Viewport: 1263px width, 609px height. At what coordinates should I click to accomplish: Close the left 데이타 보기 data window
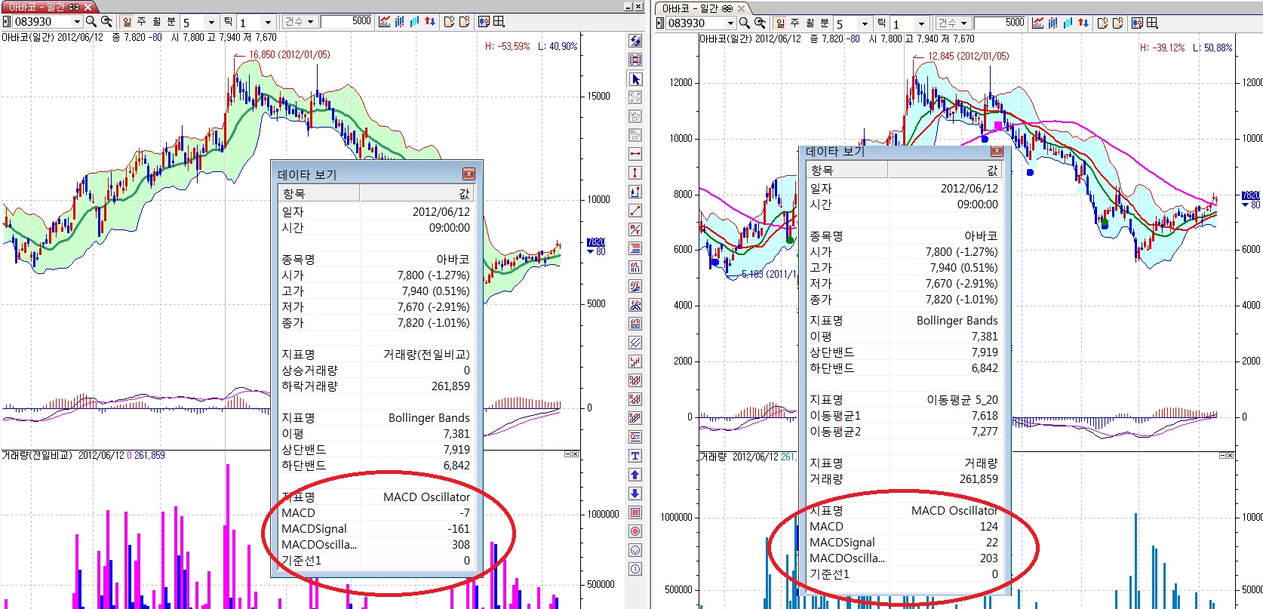pyautogui.click(x=469, y=174)
